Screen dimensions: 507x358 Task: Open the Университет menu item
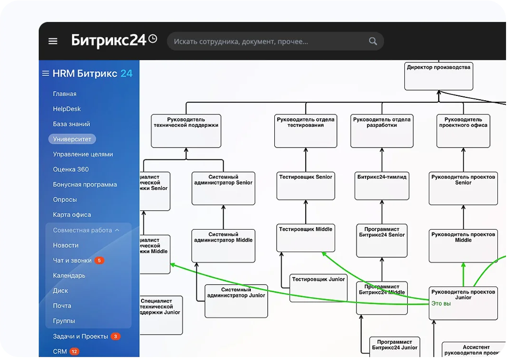pos(72,139)
